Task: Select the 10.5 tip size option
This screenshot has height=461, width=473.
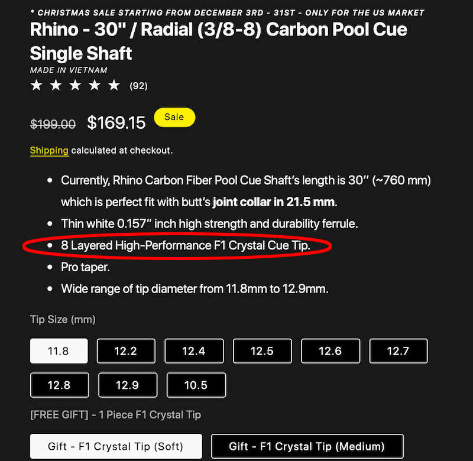Action: [196, 385]
